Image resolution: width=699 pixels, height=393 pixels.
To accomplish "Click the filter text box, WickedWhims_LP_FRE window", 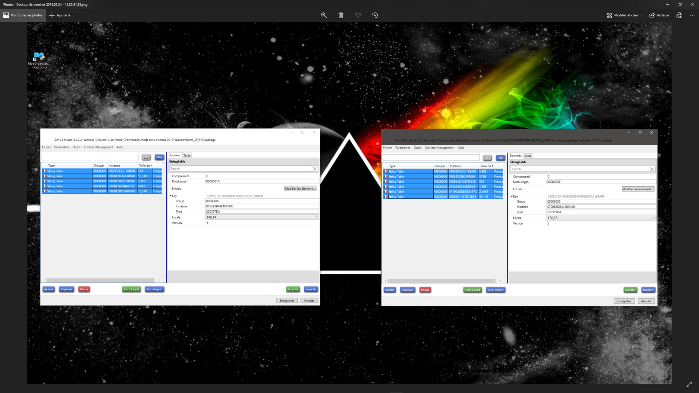I will point(90,157).
